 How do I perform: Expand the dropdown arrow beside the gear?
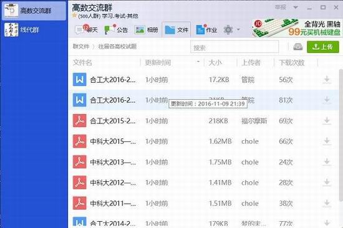coord(238,29)
